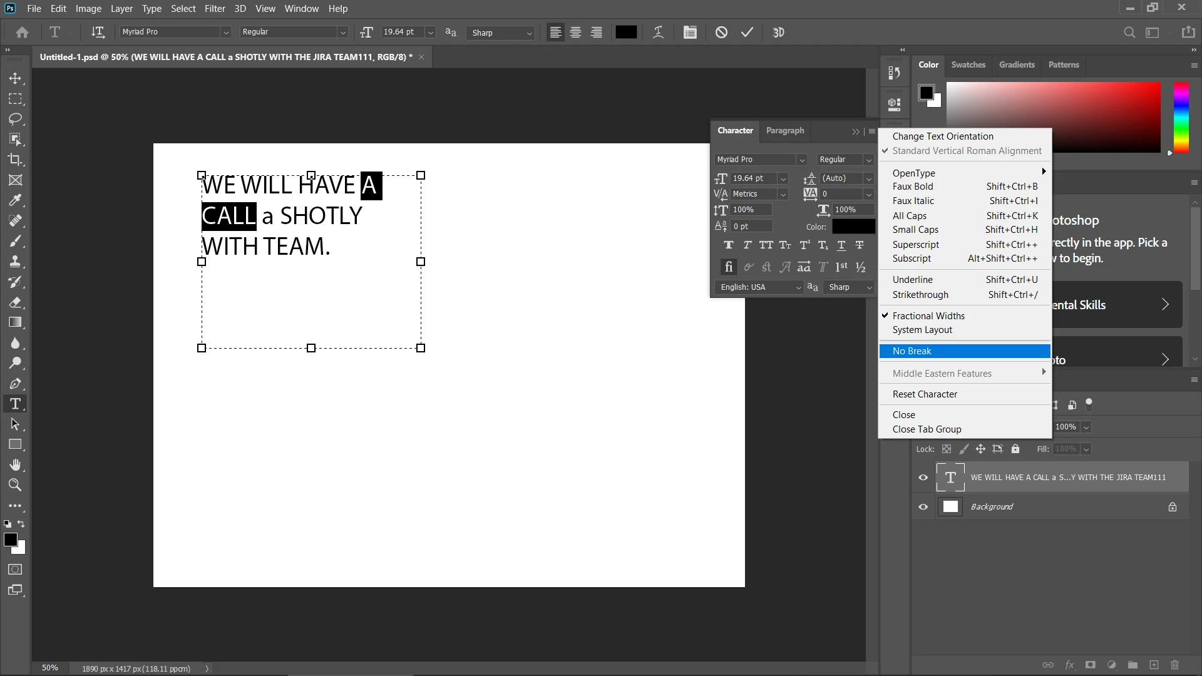Toggle visibility of the text layer
1202x676 pixels.
point(923,478)
